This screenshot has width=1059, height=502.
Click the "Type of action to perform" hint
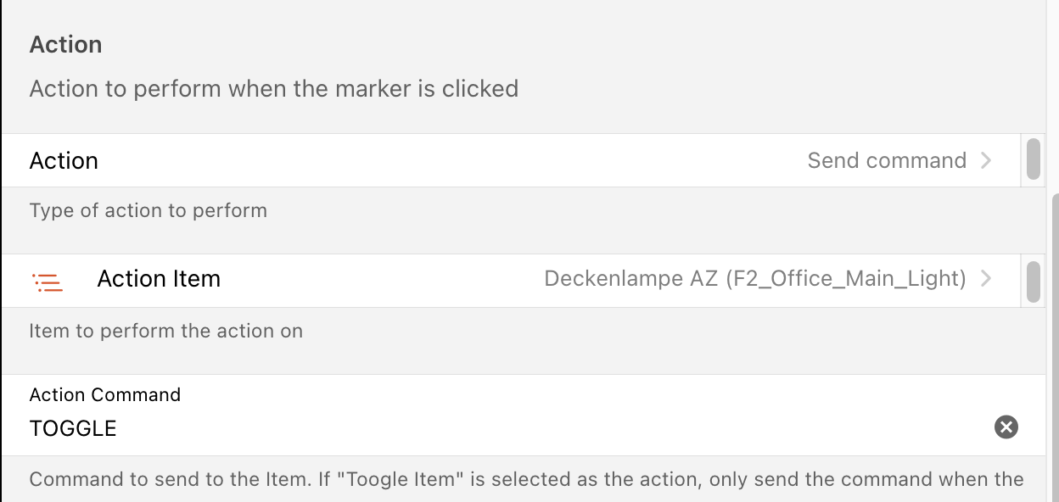148,210
